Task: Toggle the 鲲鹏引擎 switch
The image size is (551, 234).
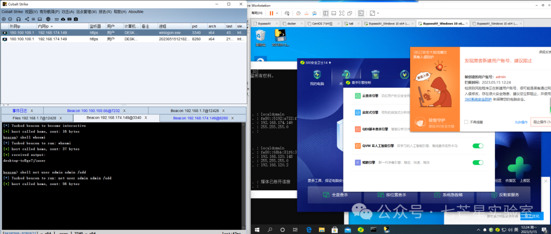Action: point(478,162)
